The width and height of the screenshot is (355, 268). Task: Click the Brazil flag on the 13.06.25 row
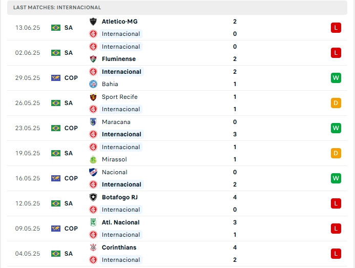(x=56, y=28)
